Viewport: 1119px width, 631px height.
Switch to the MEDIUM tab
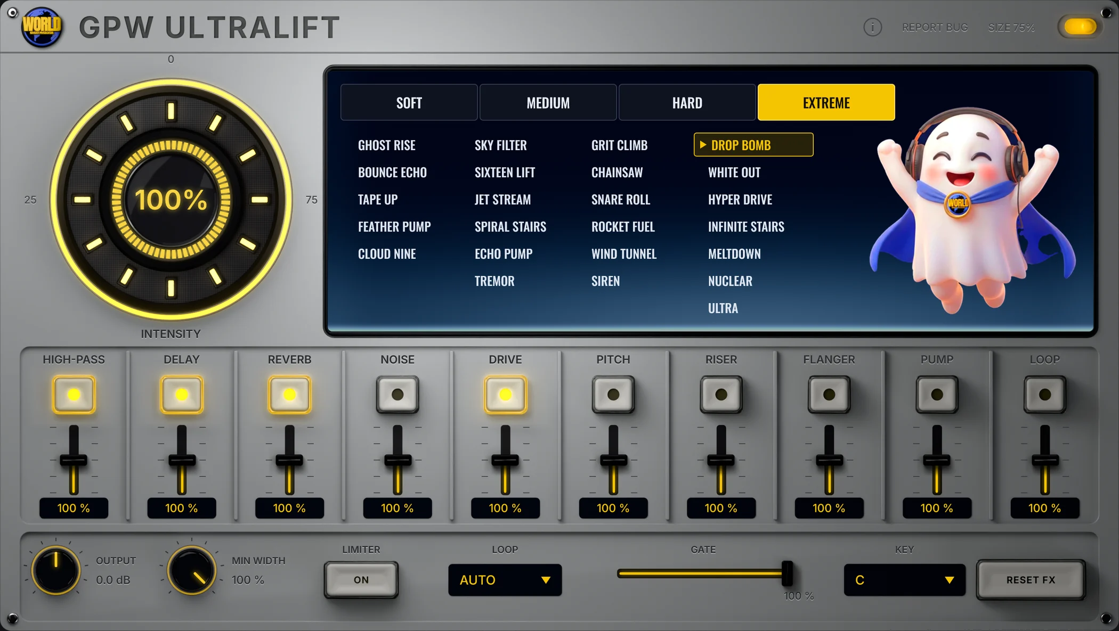(x=548, y=102)
